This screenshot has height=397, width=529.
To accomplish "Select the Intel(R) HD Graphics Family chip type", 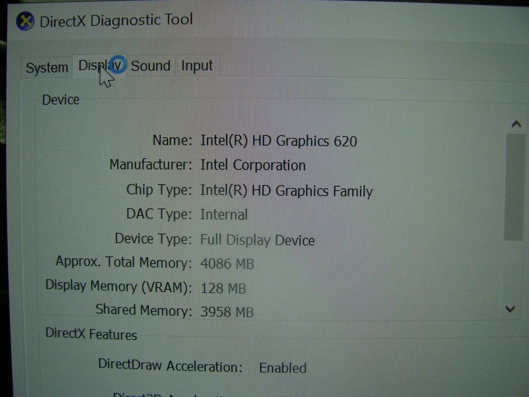I will (286, 191).
